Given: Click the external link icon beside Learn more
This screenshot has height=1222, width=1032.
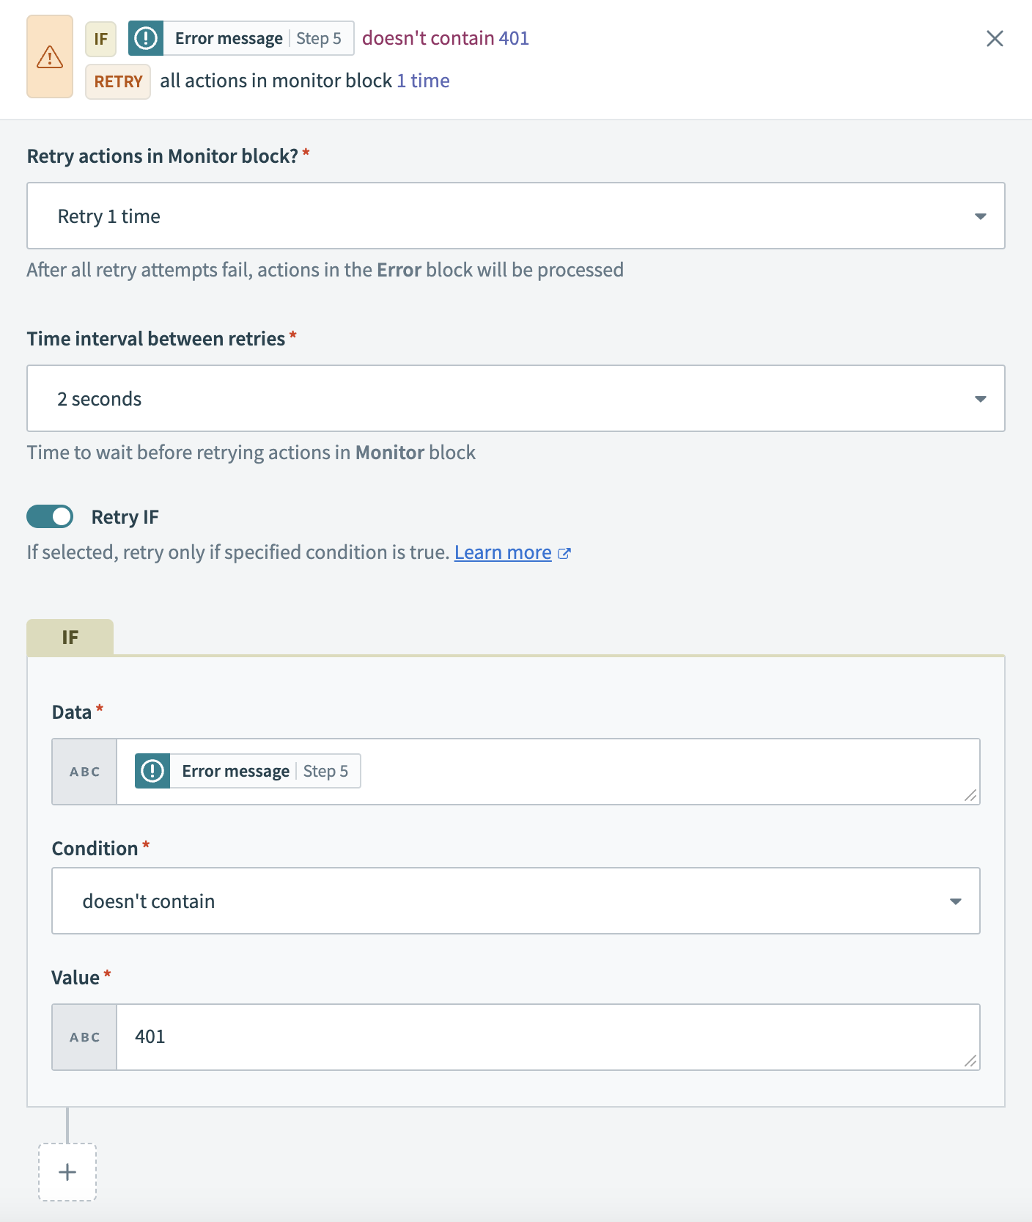Looking at the screenshot, I should tap(564, 554).
